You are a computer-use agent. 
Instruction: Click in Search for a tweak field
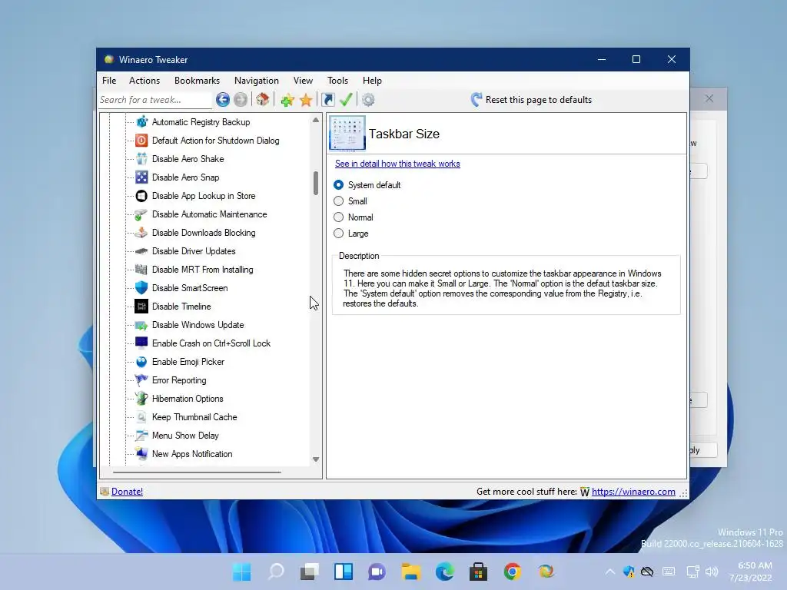click(x=155, y=100)
